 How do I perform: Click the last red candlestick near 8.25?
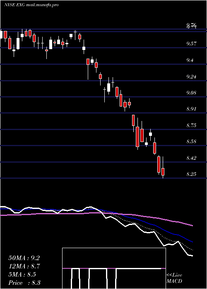pos(163,172)
